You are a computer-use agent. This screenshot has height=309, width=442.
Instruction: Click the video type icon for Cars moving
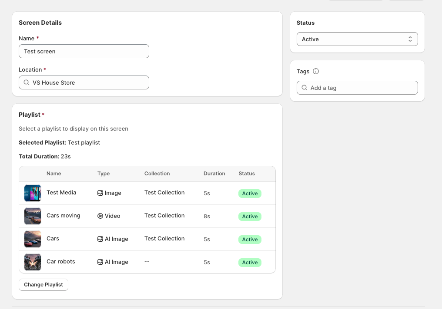100,216
